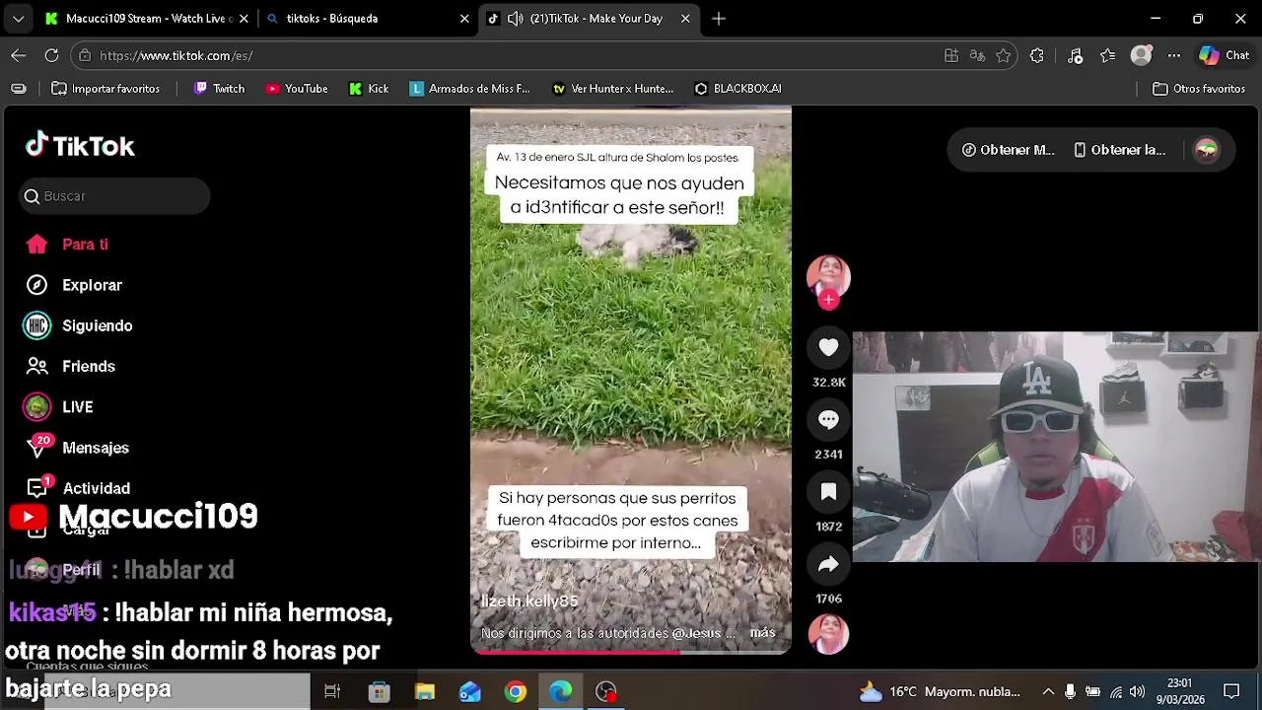Close the Macucci109 Stream tab

(244, 18)
